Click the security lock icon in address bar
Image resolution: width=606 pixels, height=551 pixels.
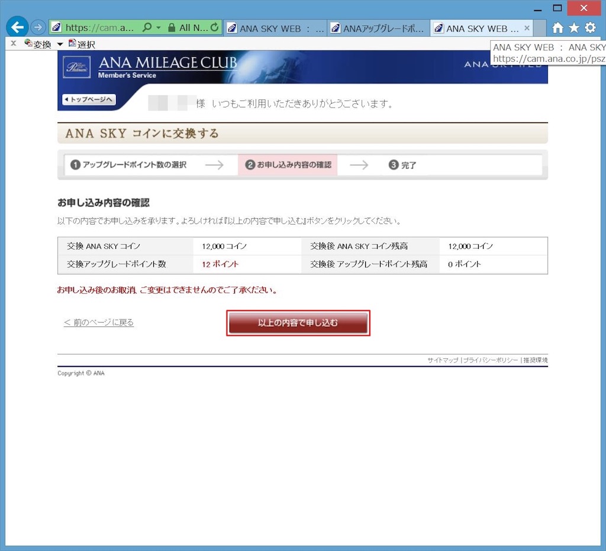click(x=172, y=27)
